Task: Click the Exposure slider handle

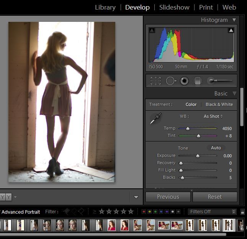Action: (x=198, y=156)
